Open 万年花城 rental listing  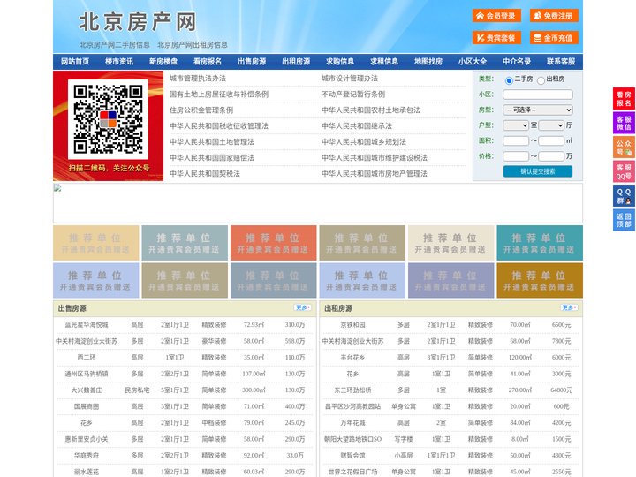[352, 422]
